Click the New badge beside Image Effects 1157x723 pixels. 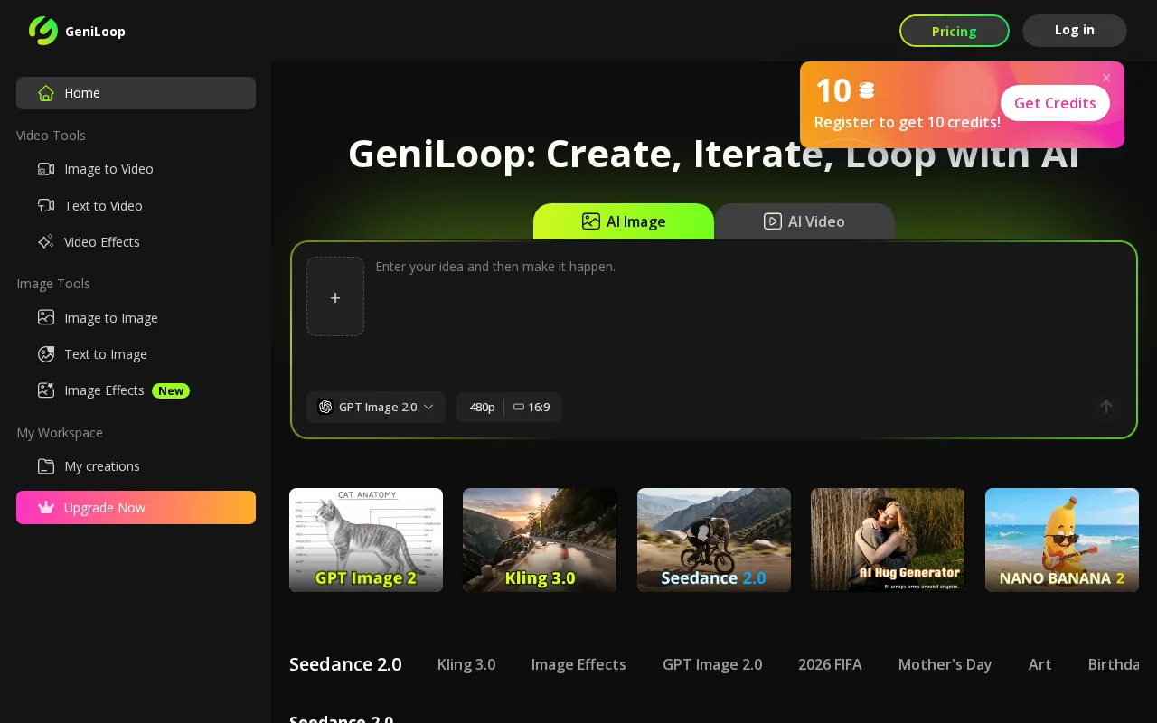171,390
